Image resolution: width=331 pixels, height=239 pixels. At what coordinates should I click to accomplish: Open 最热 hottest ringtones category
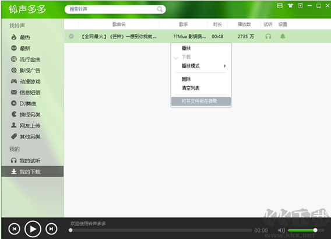[20, 37]
